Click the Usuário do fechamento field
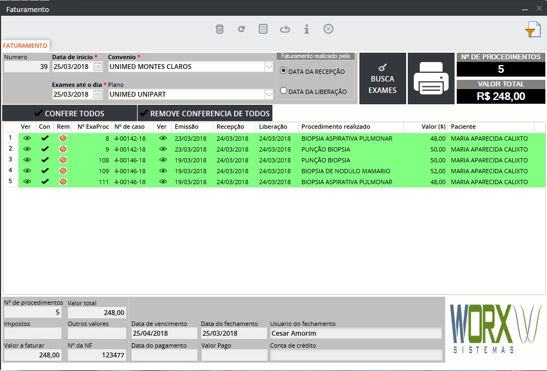The width and height of the screenshot is (547, 371). (356, 334)
